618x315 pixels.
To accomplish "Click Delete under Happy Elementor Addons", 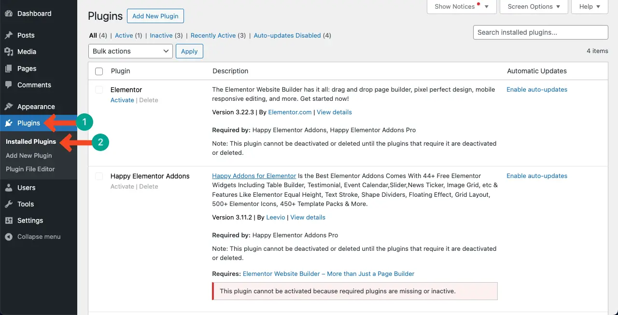I will (149, 186).
